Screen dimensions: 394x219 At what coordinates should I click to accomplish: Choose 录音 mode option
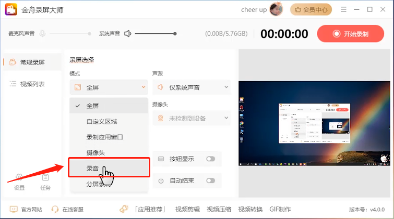pos(109,168)
